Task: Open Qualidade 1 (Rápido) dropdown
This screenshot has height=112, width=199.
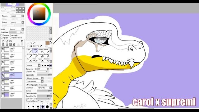Action: pyautogui.click(x=44, y=88)
